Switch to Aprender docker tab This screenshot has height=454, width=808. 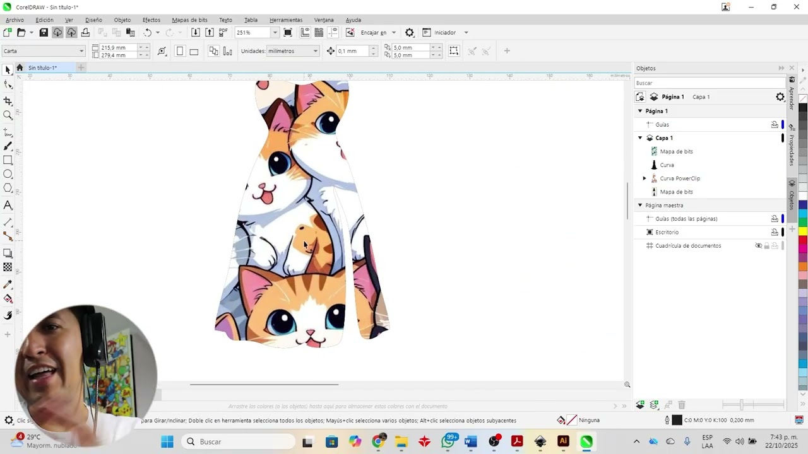(792, 95)
